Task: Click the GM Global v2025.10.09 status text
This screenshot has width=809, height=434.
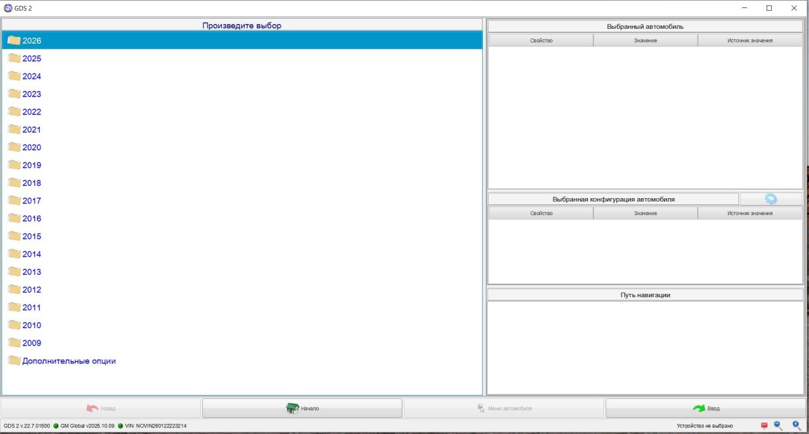Action: point(88,426)
